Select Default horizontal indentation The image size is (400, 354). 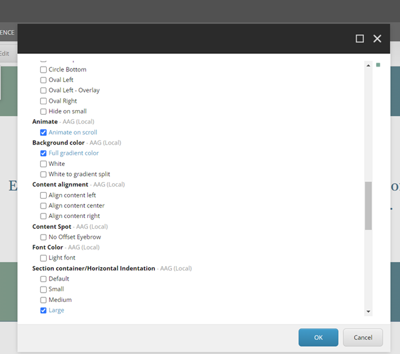(43, 279)
